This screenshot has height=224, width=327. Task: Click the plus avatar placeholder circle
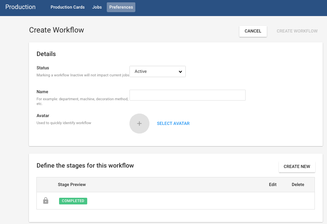(x=139, y=124)
